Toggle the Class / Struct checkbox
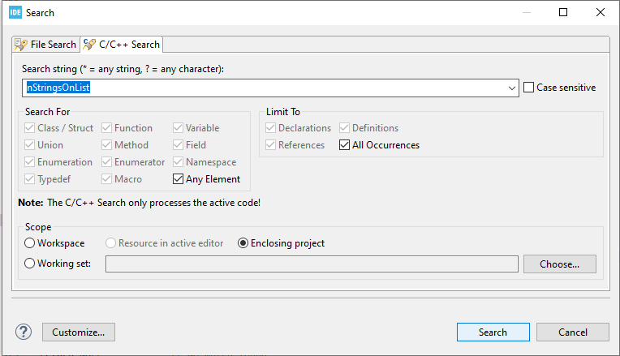Image resolution: width=620 pixels, height=356 pixels. click(x=30, y=128)
